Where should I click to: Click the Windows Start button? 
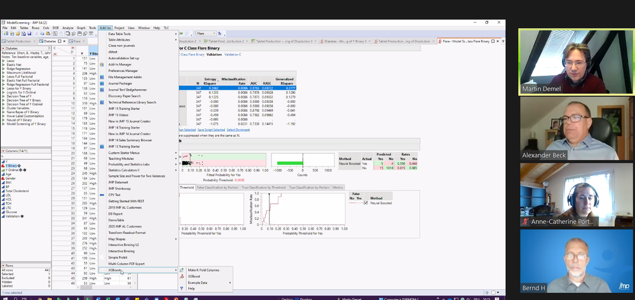5,299
